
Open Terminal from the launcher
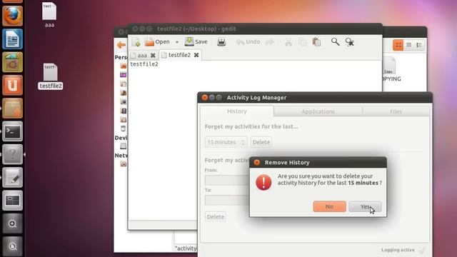click(12, 131)
